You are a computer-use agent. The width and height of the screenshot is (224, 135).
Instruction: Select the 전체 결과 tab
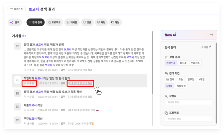coord(35,22)
